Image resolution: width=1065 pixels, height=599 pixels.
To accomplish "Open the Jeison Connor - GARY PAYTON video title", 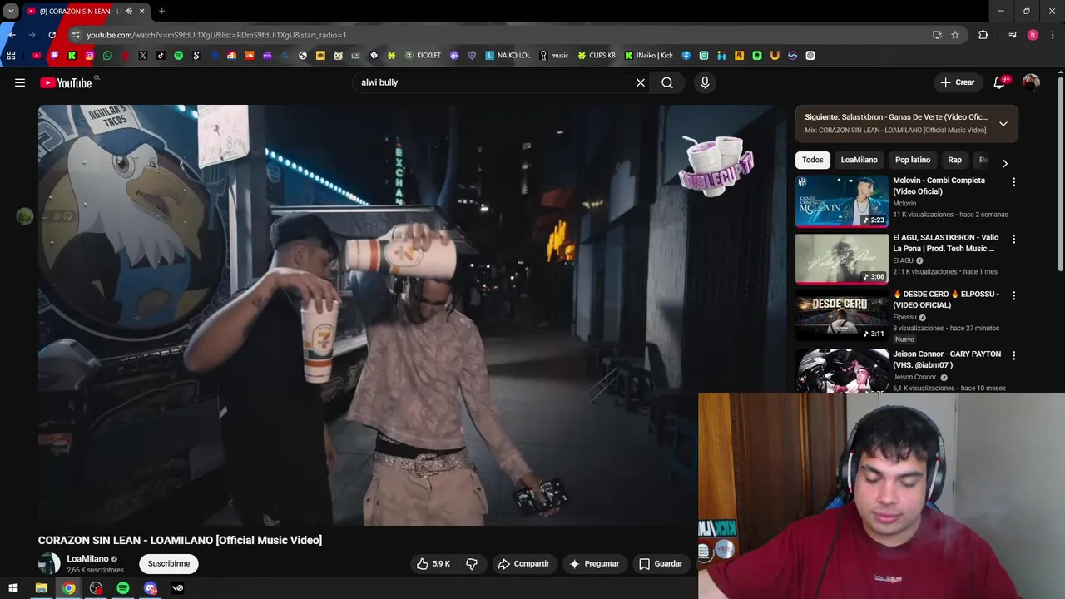I will pyautogui.click(x=947, y=359).
